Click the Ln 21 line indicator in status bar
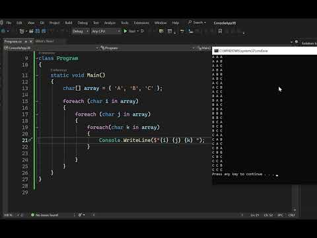 tap(255, 215)
